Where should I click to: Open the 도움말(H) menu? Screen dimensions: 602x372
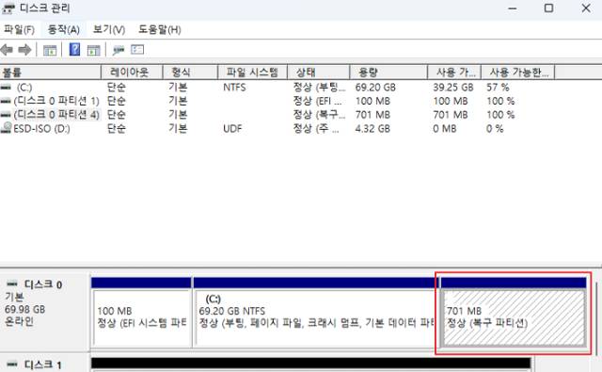coord(159,29)
